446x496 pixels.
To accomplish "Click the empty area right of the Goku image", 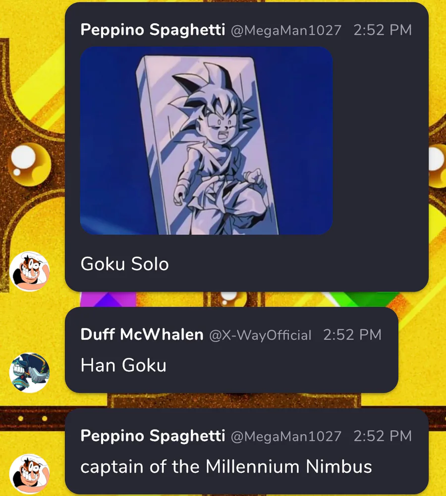I will click(381, 141).
